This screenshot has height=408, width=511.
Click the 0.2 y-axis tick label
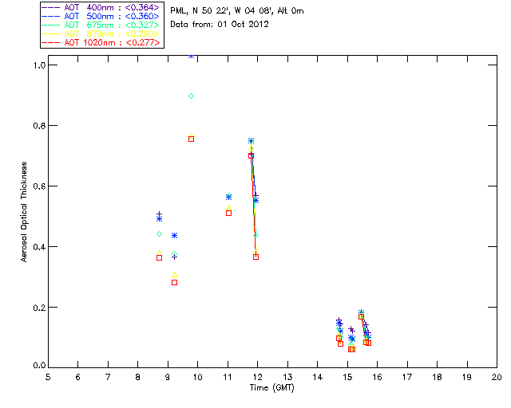(39, 307)
